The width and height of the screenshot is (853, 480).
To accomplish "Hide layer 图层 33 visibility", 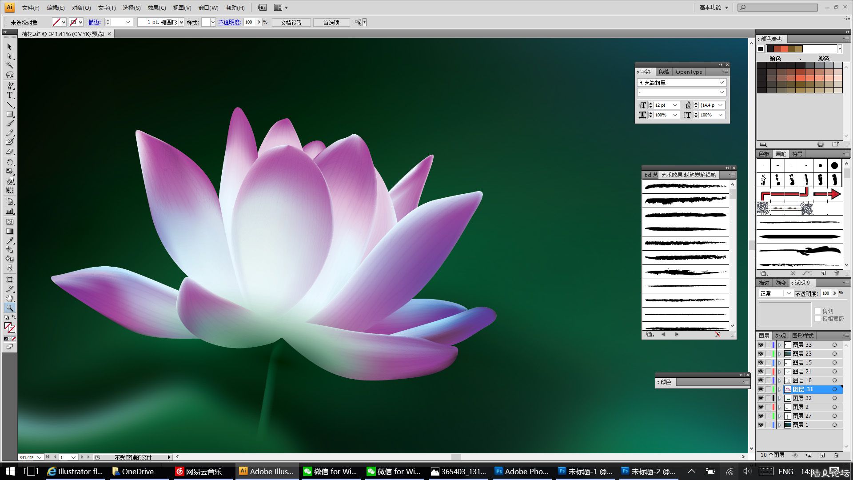I will tap(761, 345).
